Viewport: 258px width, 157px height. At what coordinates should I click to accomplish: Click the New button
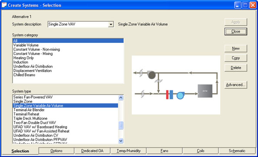(235, 48)
